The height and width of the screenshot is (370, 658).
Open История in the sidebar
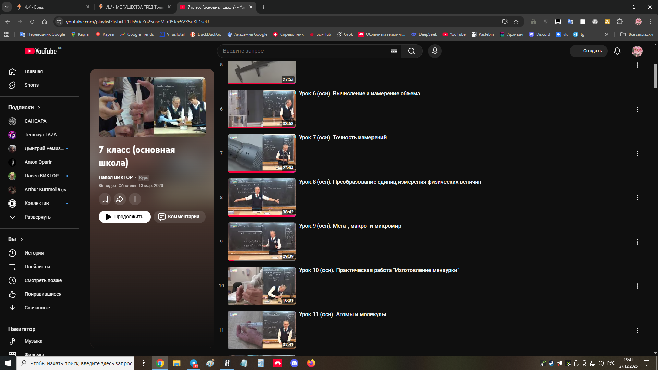(x=34, y=253)
